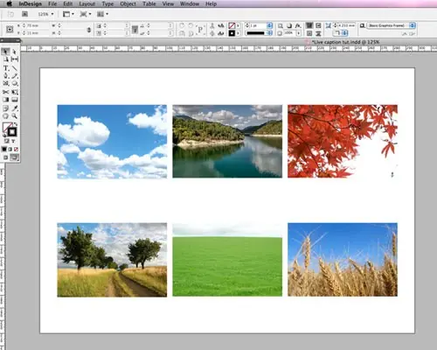Open the Arrange Documents dropdown

(102, 14)
